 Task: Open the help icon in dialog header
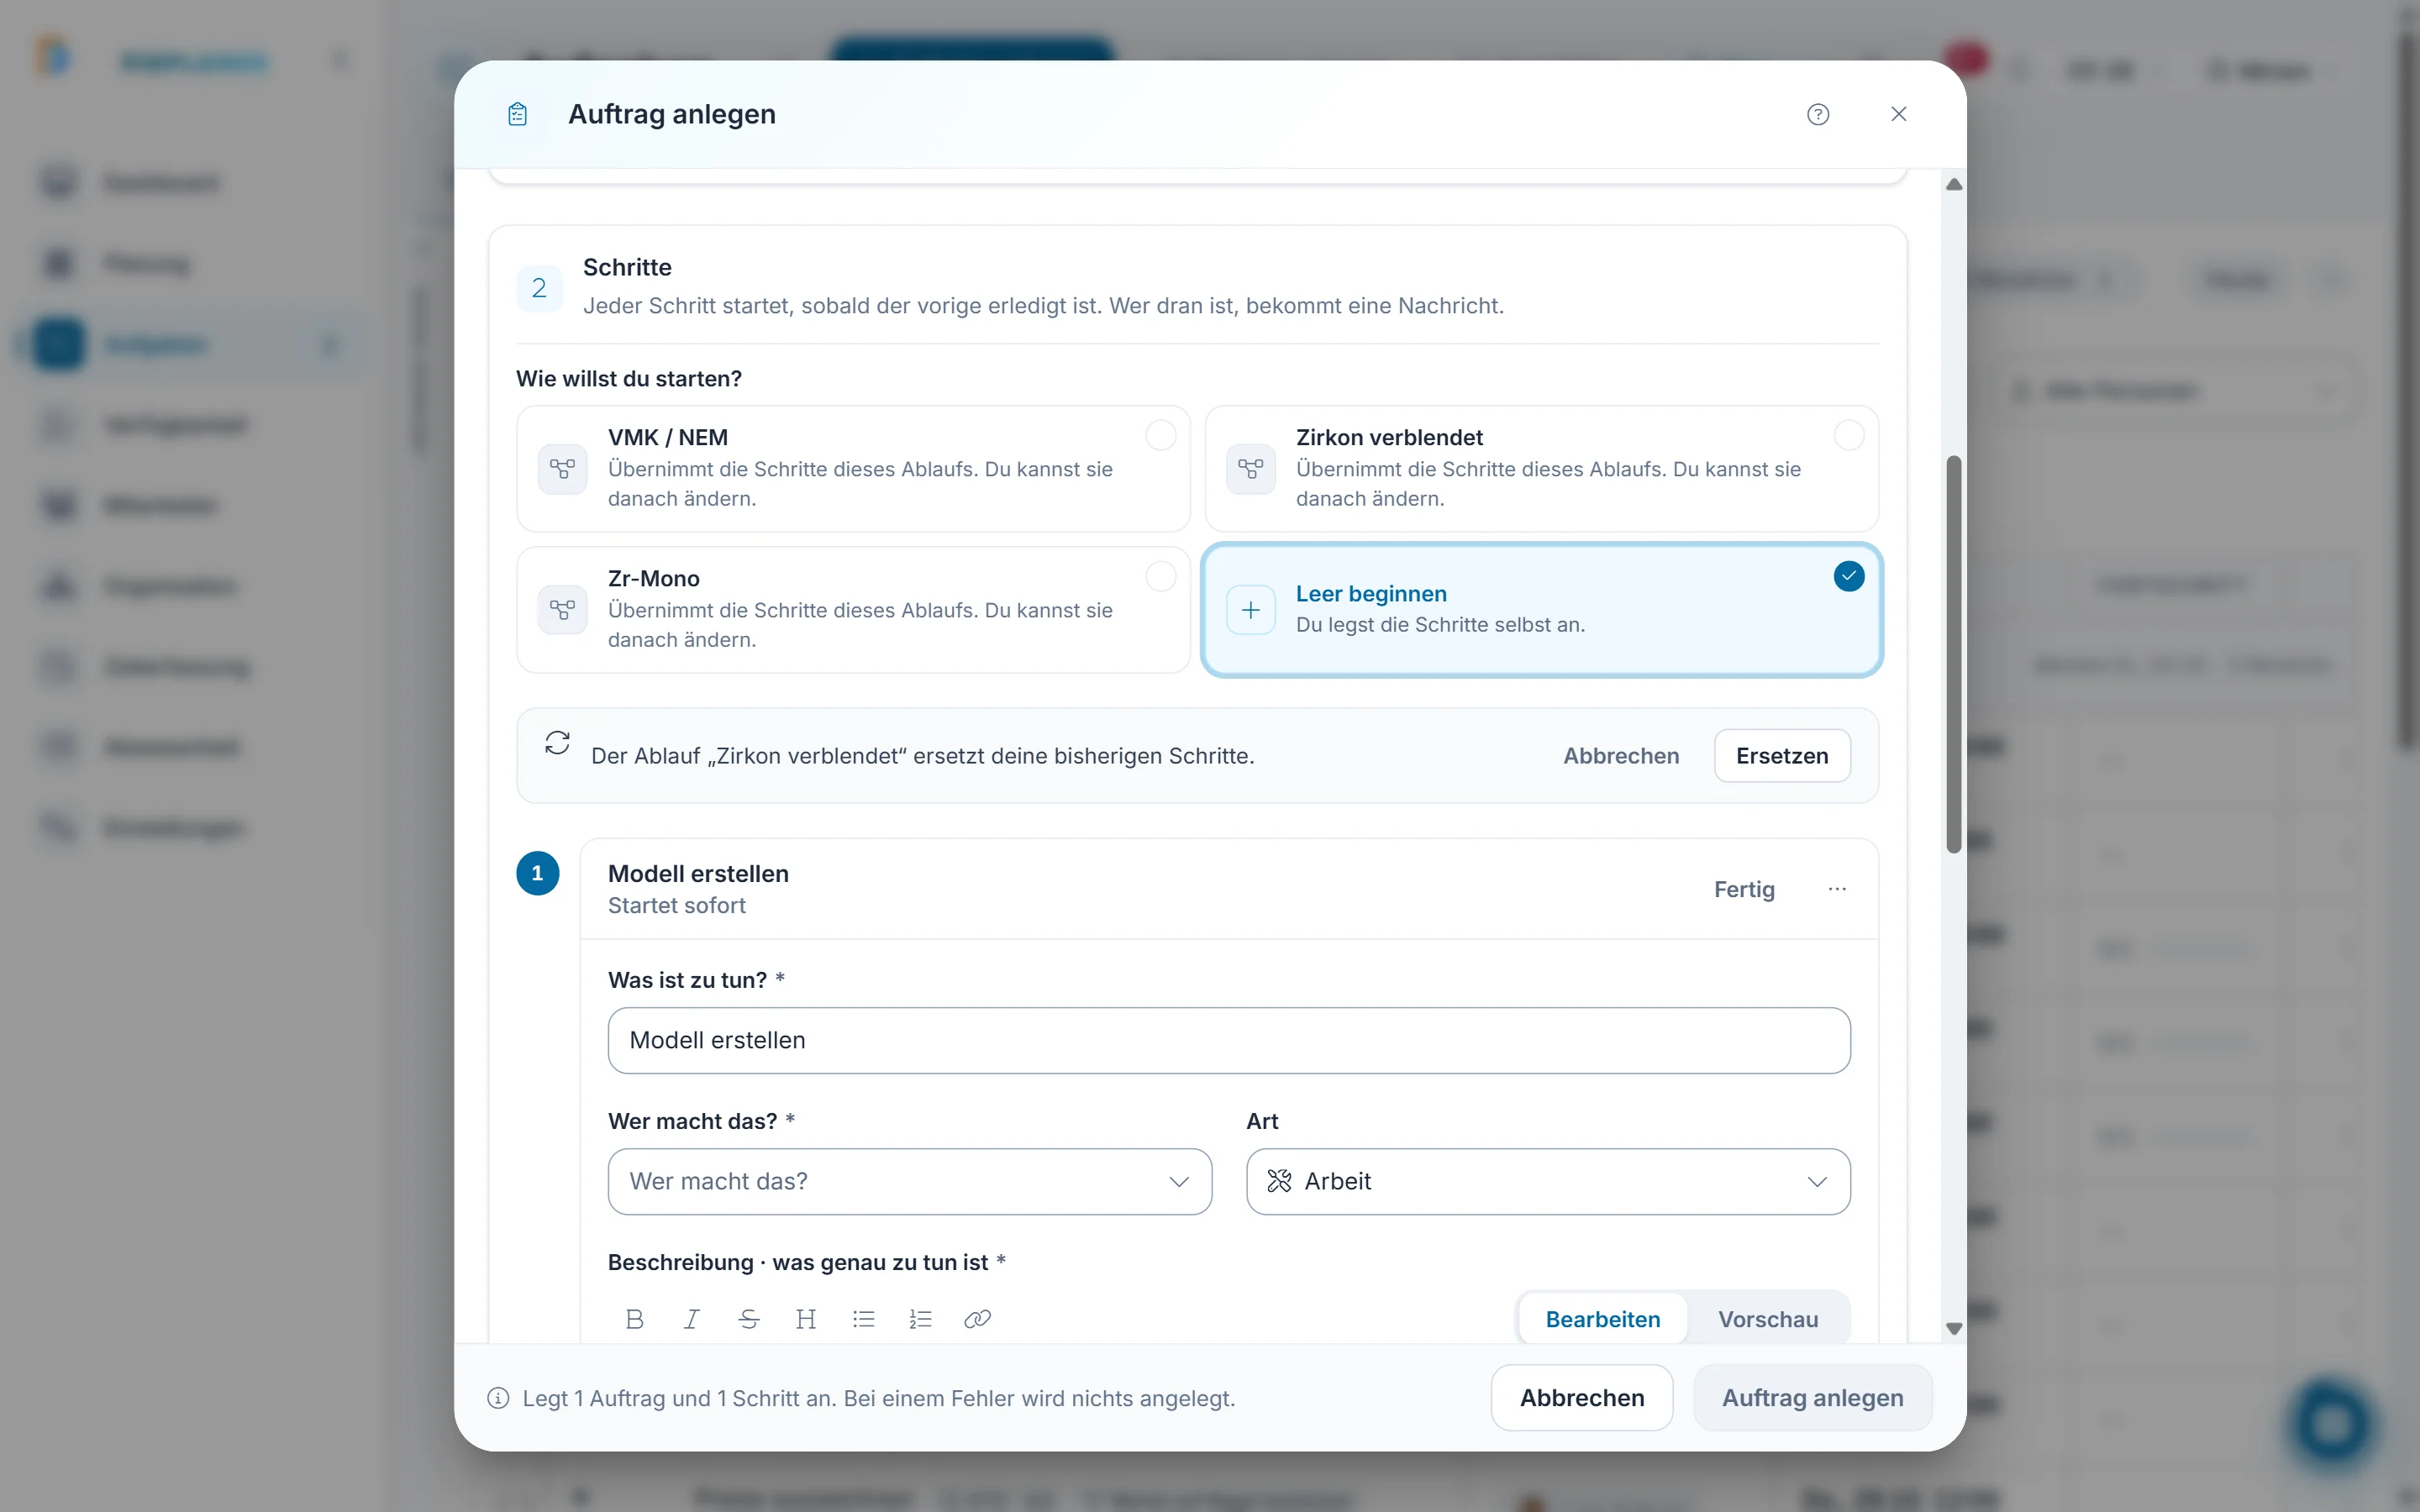pos(1817,114)
